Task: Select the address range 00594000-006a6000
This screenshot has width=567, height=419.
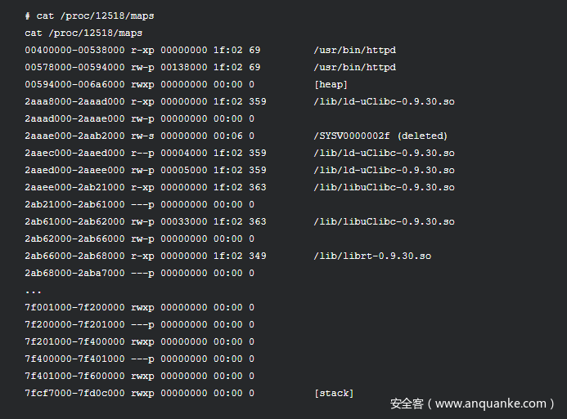Action: [x=74, y=84]
